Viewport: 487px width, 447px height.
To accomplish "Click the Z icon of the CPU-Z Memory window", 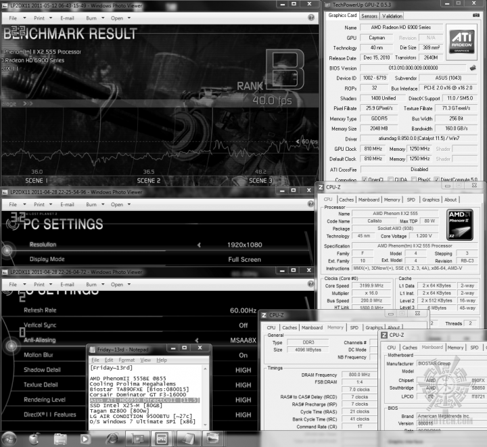I will tap(264, 315).
